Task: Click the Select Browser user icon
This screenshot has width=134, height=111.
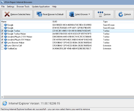Action: (x=72, y=14)
